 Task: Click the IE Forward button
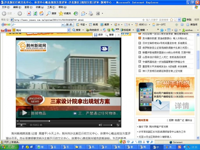point(20,13)
